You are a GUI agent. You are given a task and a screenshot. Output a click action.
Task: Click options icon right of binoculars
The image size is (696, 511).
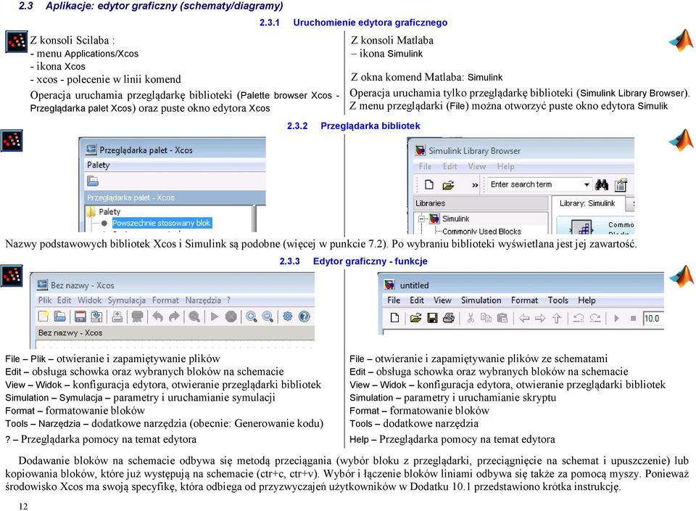(x=621, y=184)
